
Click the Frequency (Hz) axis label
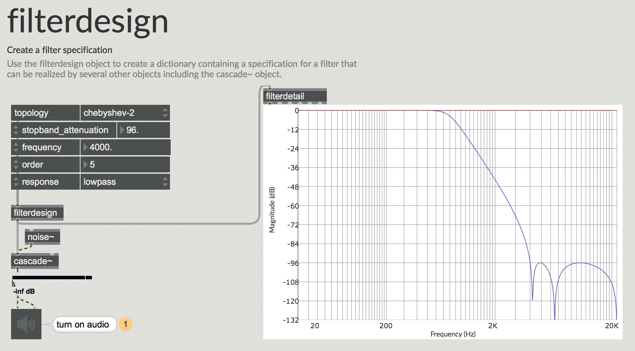tap(453, 334)
